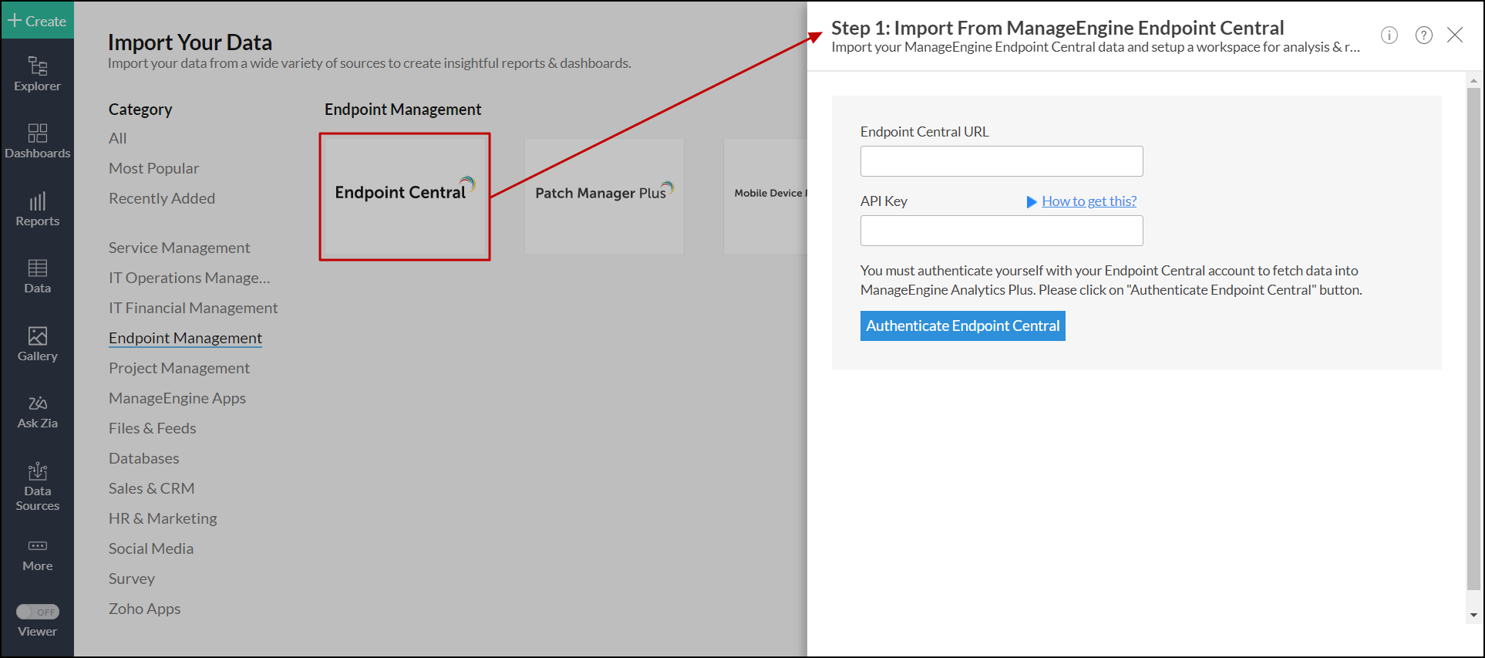The image size is (1485, 658).
Task: Open the Explorer sidebar icon
Action: 37,74
